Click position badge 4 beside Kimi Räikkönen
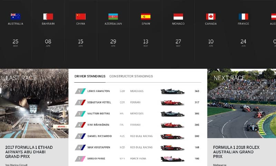This screenshot has height=166, width=276. click(x=80, y=125)
